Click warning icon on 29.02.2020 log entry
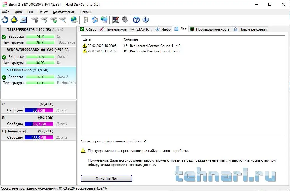290x191 pixels. [x=85, y=46]
